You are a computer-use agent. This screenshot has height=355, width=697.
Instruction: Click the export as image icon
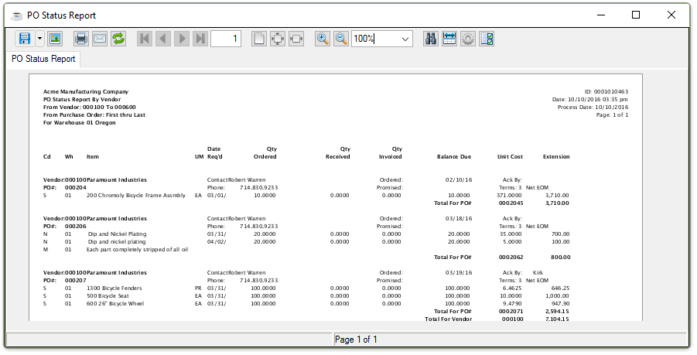tap(55, 39)
